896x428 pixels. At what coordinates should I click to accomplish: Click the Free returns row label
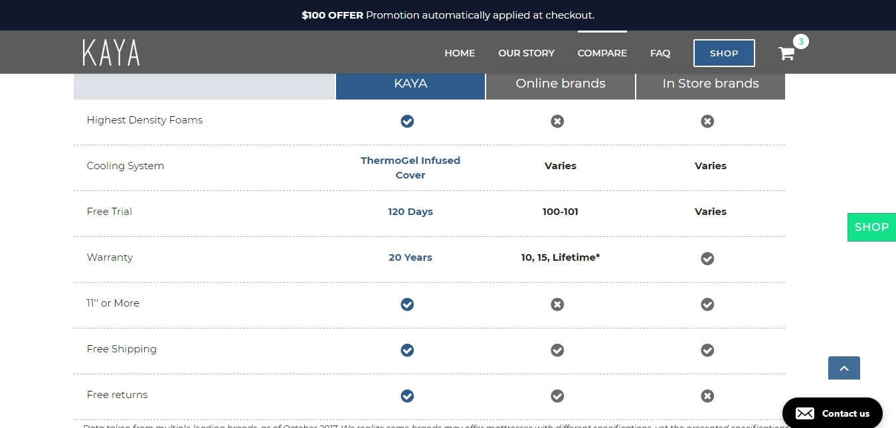pyautogui.click(x=117, y=395)
